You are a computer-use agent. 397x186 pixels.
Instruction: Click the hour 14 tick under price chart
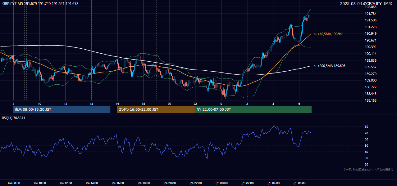tap(91, 104)
